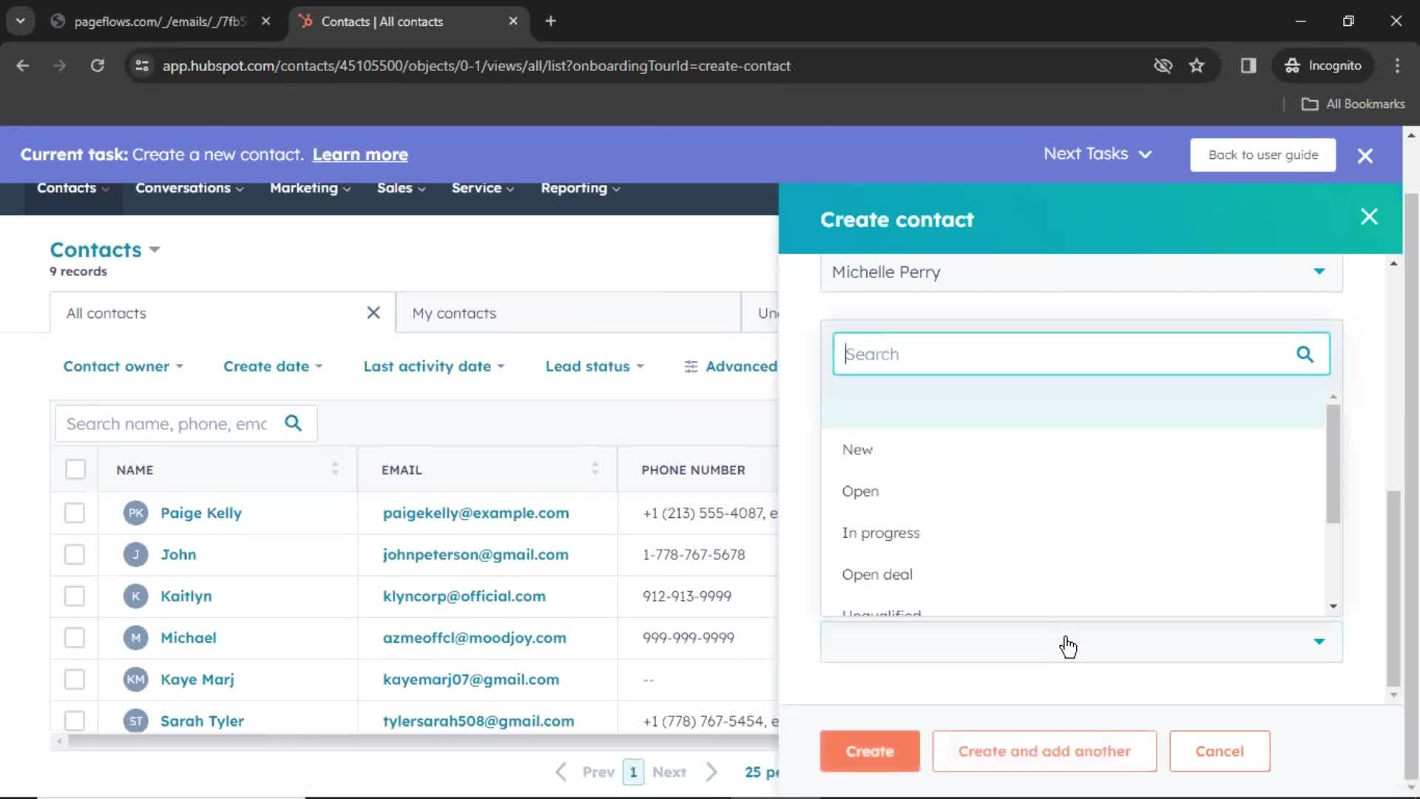Check the box for Paige Kelly
Screen dimensions: 1420x799
pyautogui.click(x=75, y=513)
